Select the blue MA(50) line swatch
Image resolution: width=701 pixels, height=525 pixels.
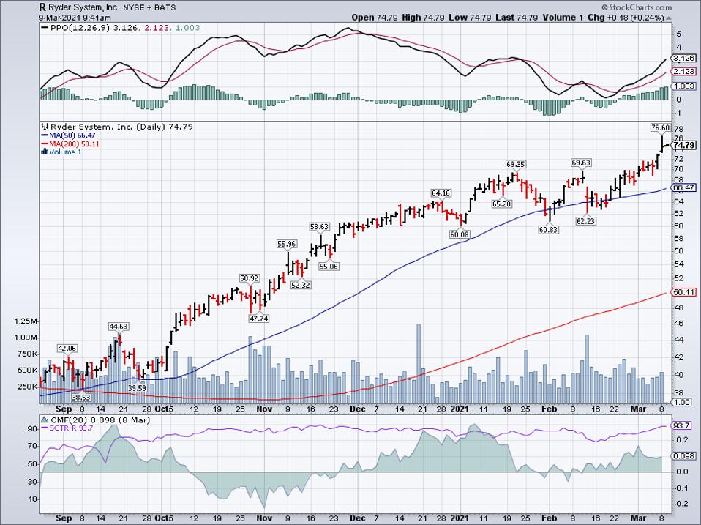(44, 135)
